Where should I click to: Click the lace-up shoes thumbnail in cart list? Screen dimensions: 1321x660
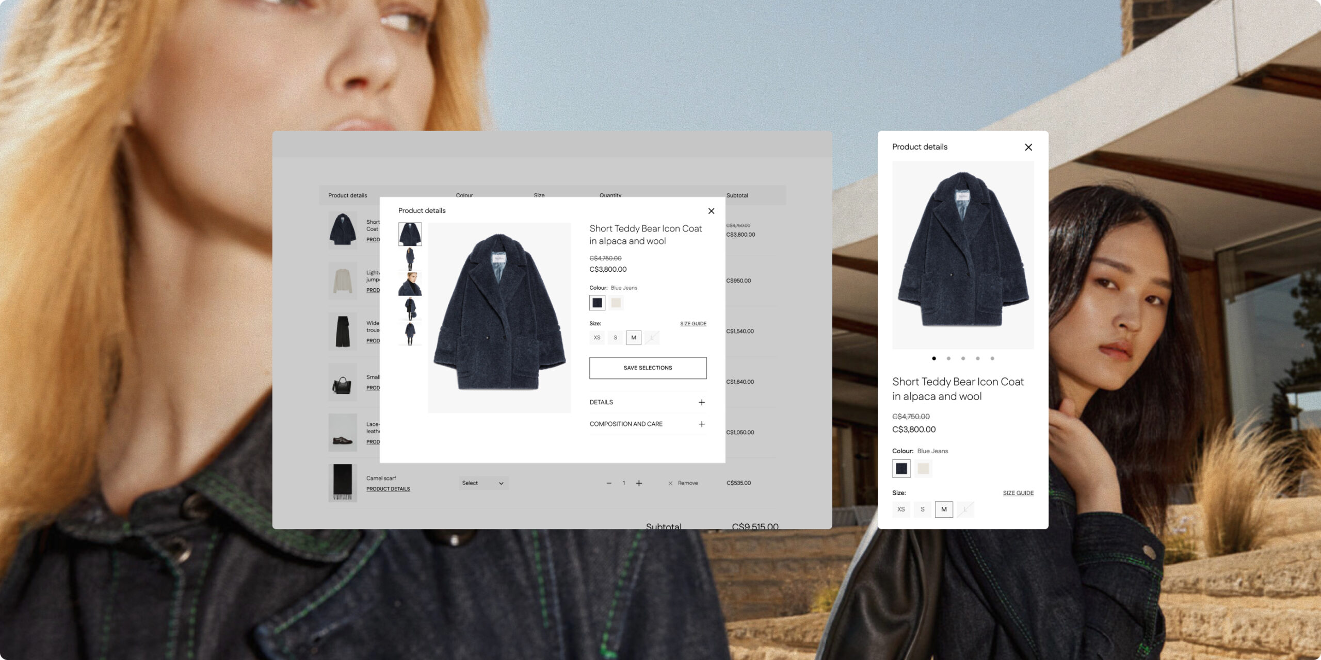(x=343, y=433)
